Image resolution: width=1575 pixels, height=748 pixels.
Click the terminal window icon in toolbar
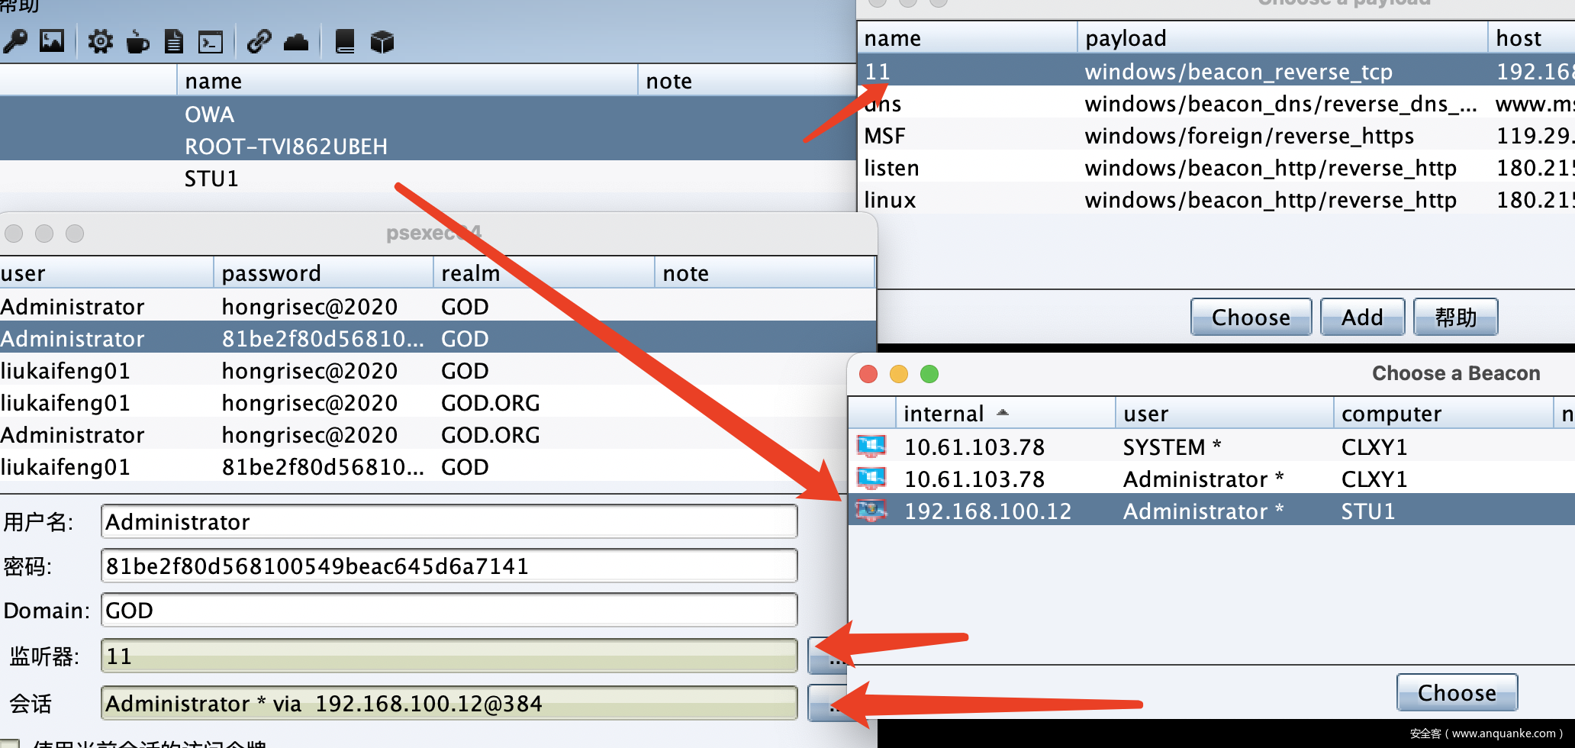click(211, 41)
